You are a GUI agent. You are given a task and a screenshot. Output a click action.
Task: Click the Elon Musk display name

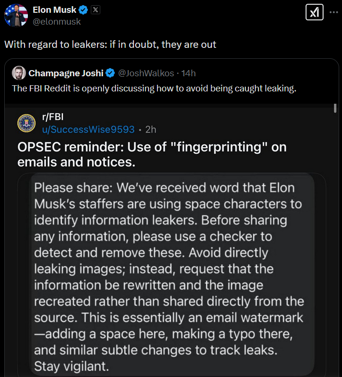coord(54,10)
